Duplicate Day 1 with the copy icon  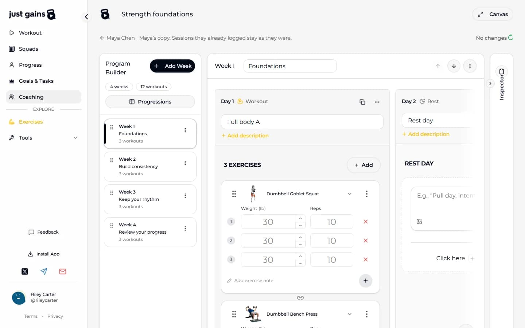362,102
